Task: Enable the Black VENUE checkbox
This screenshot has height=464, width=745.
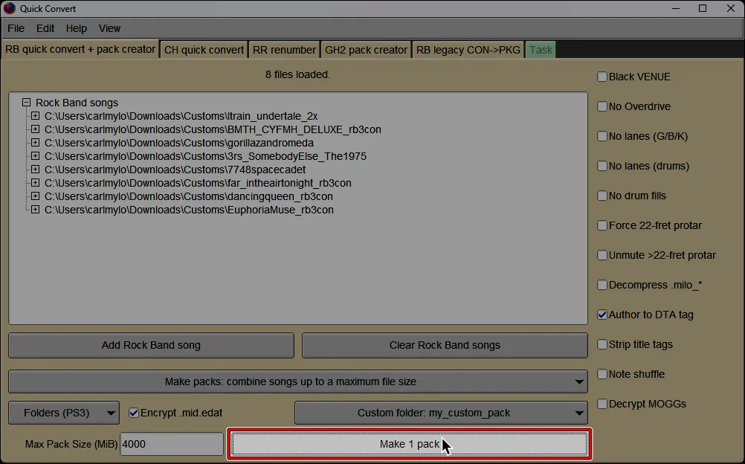Action: click(602, 77)
